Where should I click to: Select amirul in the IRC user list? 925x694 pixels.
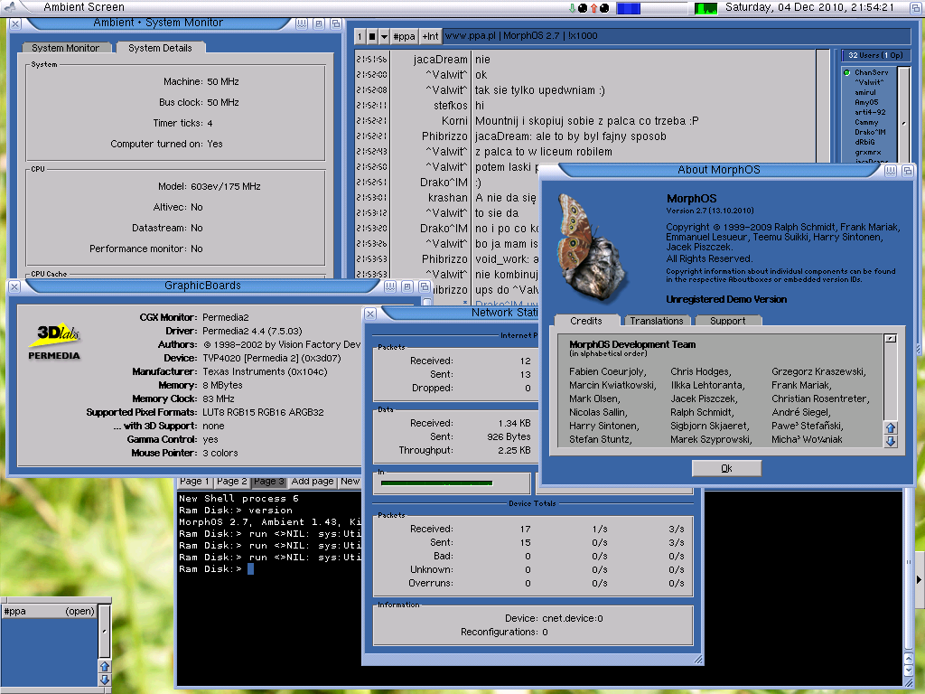(864, 93)
